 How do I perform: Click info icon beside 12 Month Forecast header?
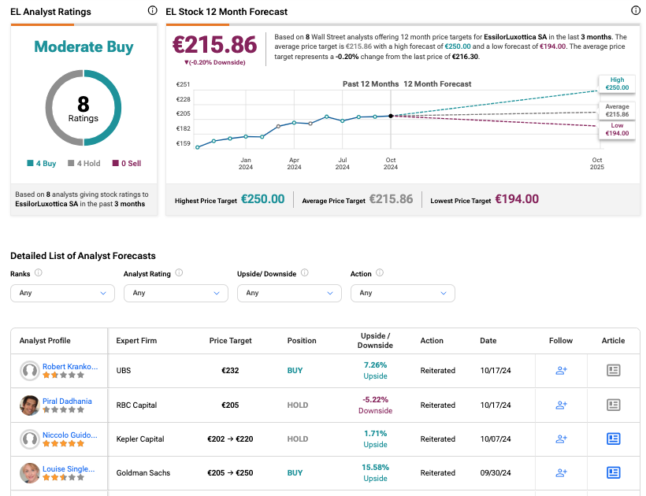click(636, 11)
